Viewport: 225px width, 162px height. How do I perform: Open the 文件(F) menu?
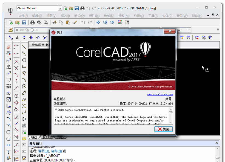point(23,16)
